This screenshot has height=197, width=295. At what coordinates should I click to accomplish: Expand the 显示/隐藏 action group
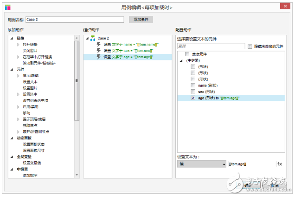(19, 75)
